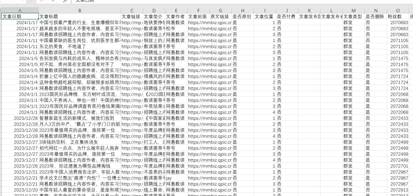Select title cell 月入3万的中产
Image resolution: width=413 pixels, height=196 pixels.
(80, 124)
